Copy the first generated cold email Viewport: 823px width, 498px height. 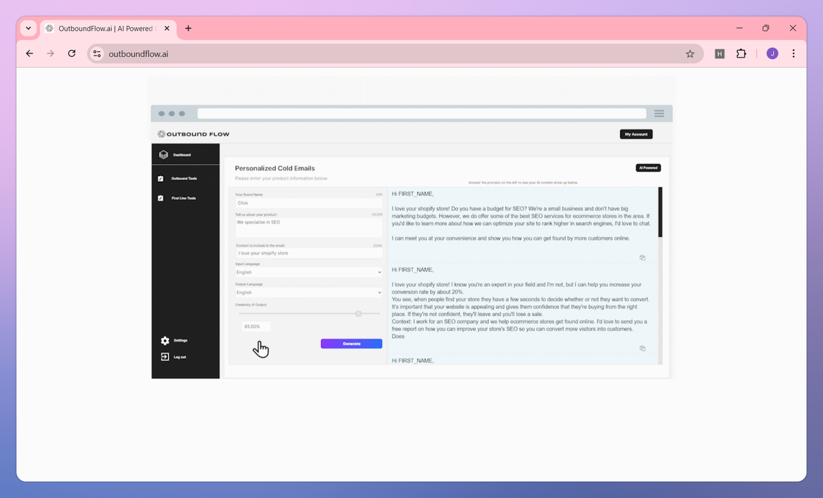(x=643, y=257)
